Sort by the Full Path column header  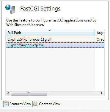click(50, 33)
